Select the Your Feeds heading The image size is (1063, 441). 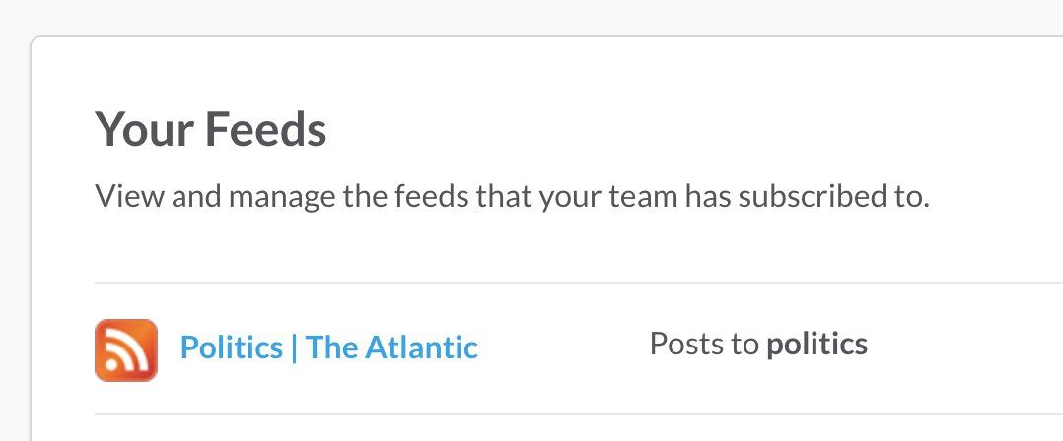point(210,130)
